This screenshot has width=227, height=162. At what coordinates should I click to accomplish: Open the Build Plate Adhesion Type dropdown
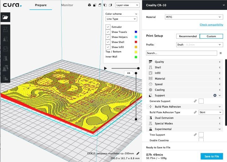pos(211,112)
